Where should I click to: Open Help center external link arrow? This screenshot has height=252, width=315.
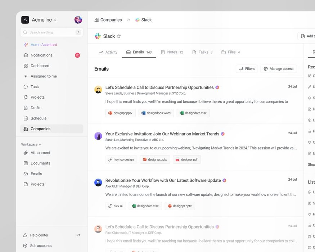point(78,235)
